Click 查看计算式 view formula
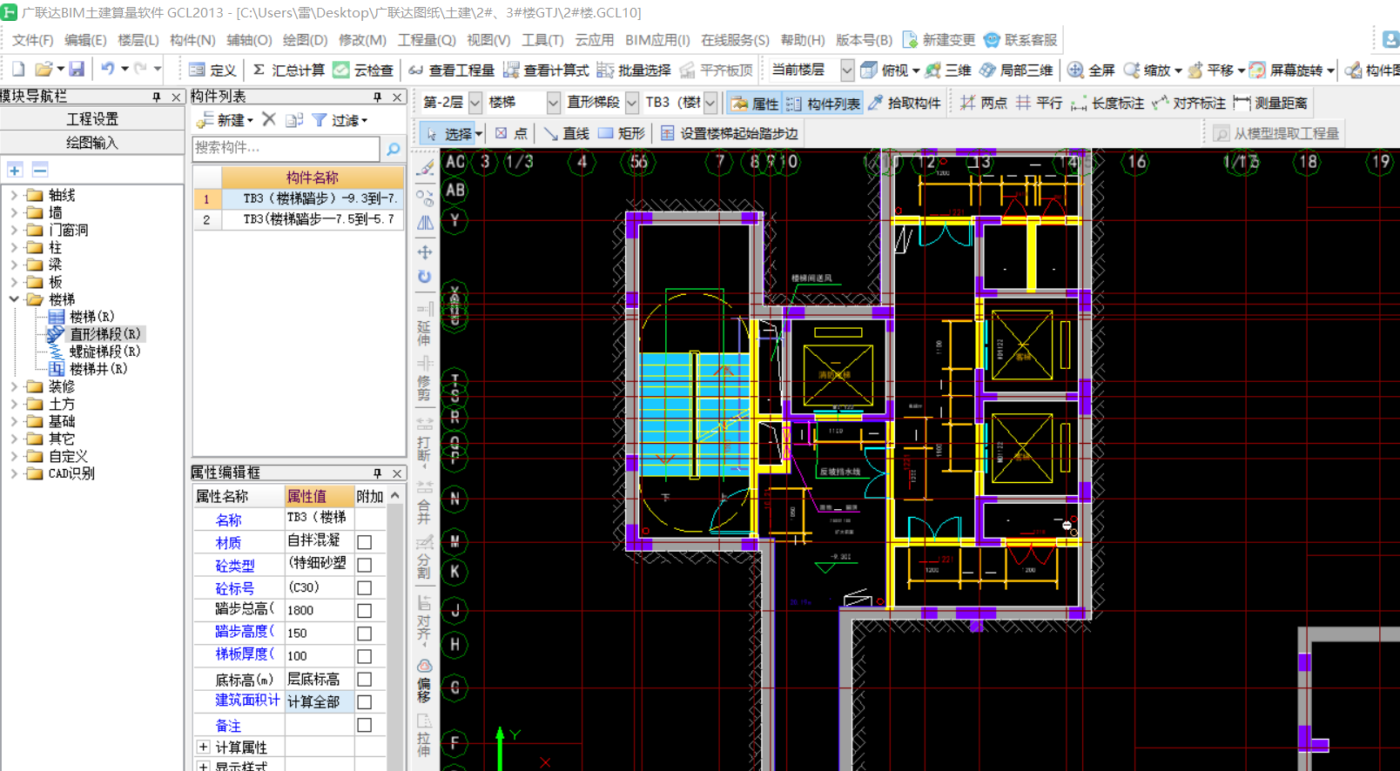The image size is (1400, 771). (x=546, y=70)
